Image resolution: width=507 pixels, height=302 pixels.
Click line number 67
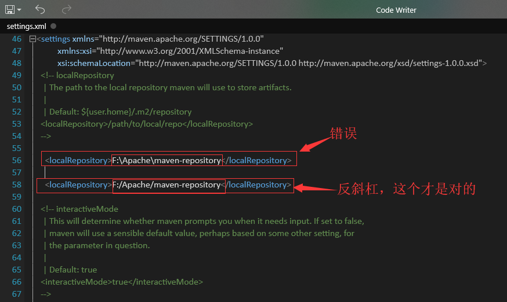pyautogui.click(x=16, y=294)
